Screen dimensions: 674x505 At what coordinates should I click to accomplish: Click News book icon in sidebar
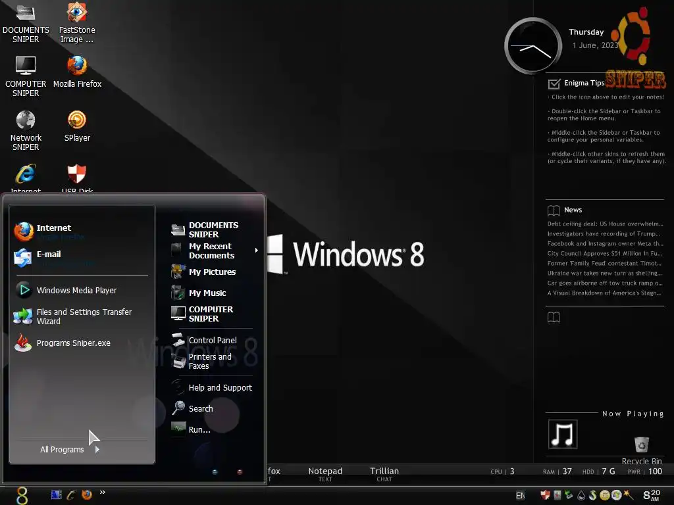click(x=554, y=210)
